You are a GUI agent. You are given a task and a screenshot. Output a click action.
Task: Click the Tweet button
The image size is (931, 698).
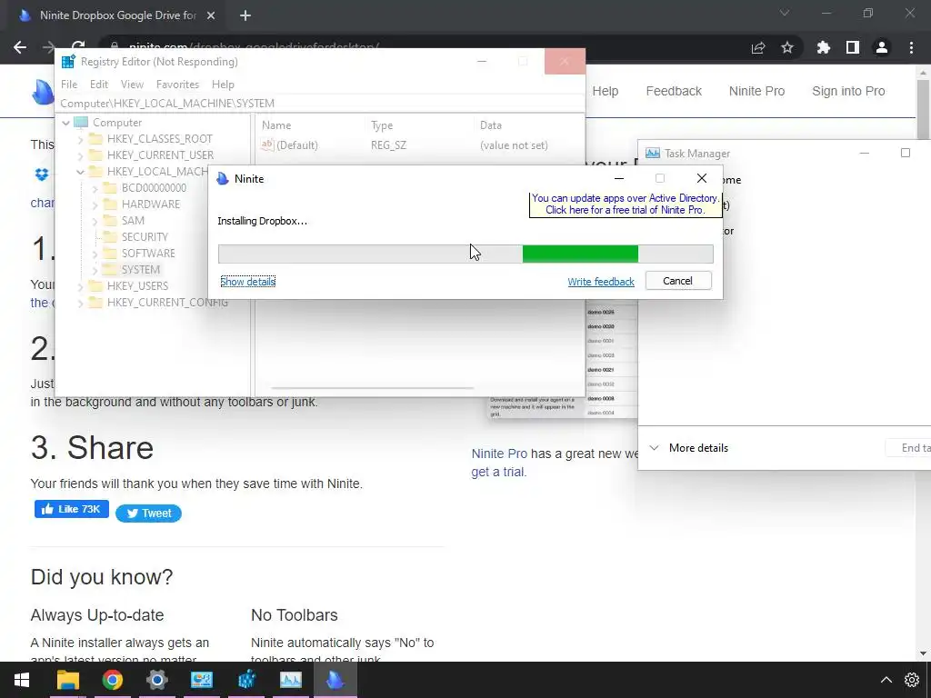click(x=148, y=514)
